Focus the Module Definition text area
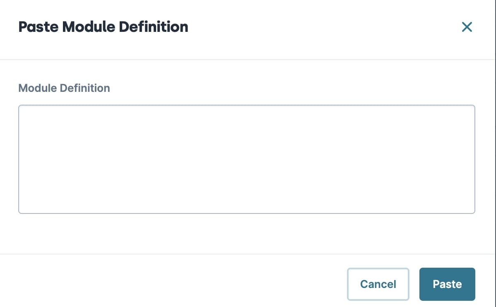 (246, 159)
